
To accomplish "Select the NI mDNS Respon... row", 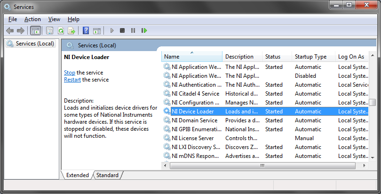I will (265, 156).
